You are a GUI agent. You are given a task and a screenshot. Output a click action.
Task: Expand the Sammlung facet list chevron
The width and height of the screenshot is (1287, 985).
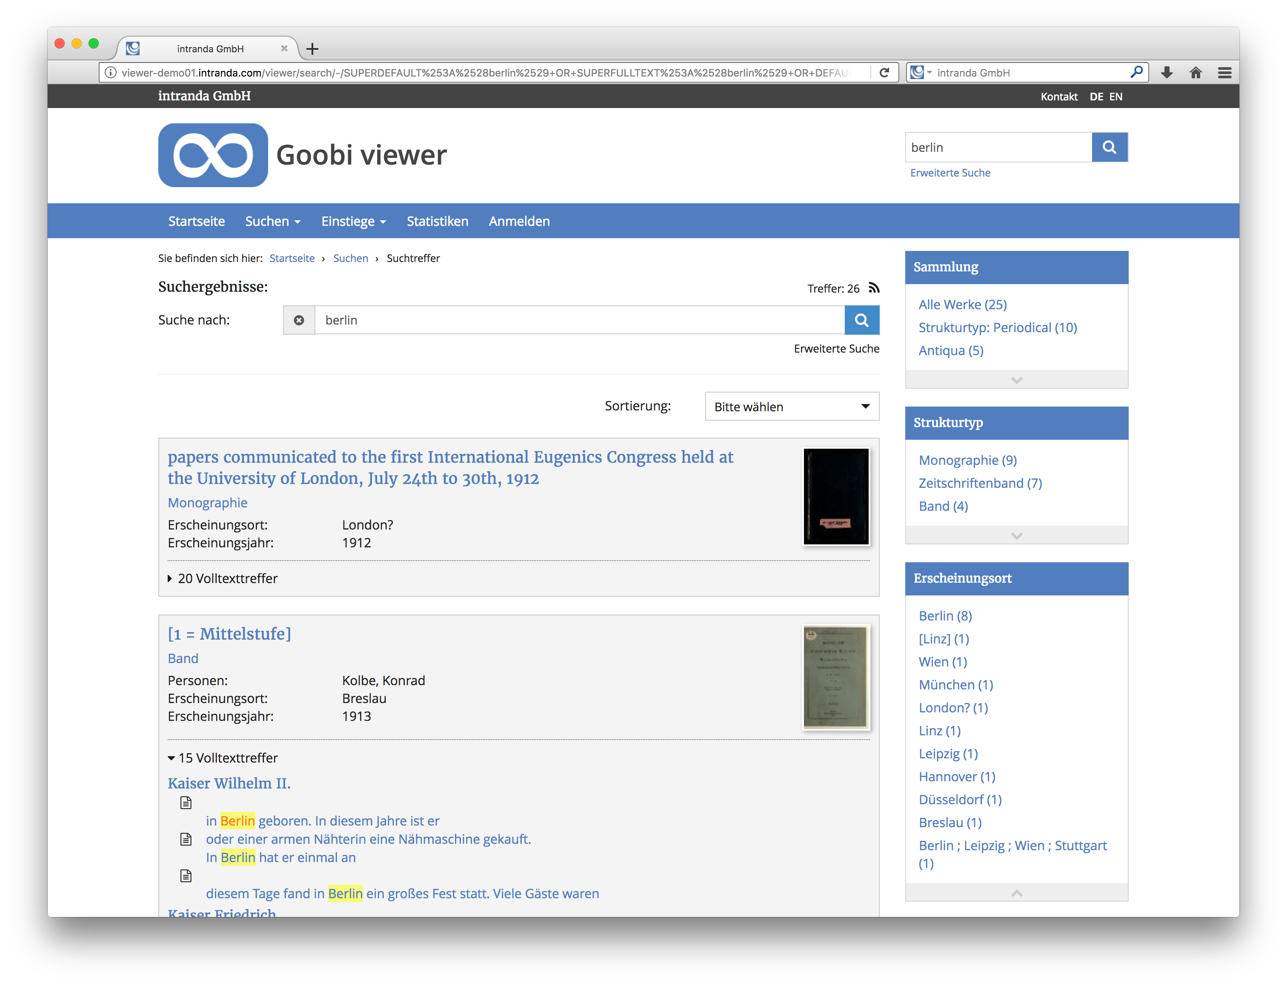[x=1017, y=379]
